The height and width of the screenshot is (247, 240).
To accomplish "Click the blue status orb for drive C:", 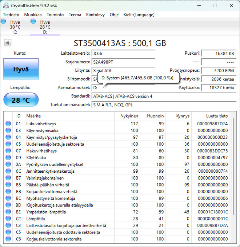I will coord(3,21).
